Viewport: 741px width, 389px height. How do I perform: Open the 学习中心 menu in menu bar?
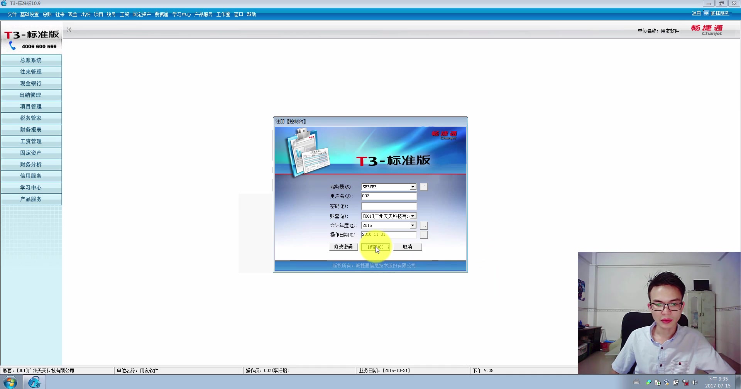click(181, 14)
